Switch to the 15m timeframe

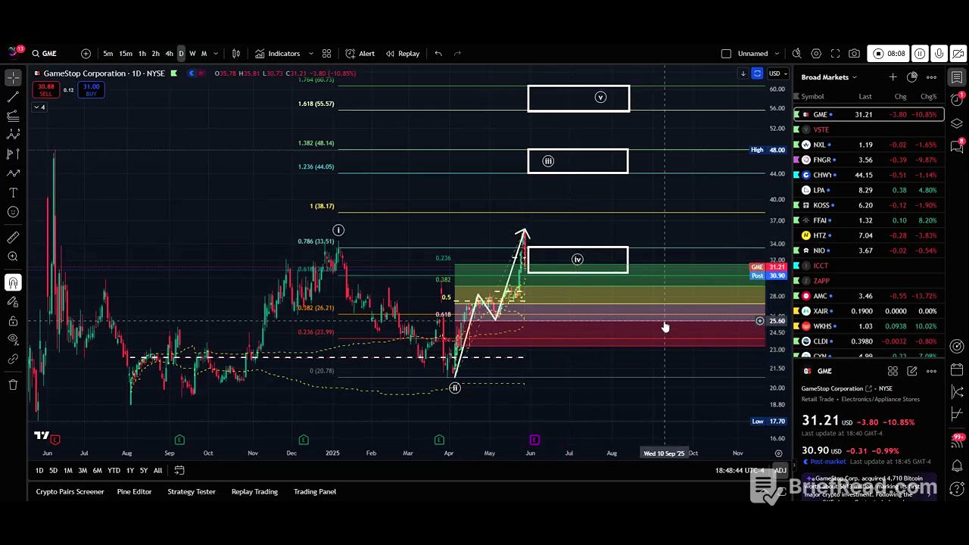126,54
